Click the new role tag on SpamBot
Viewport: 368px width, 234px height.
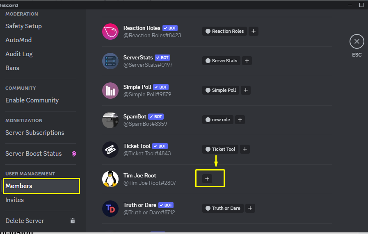click(x=217, y=120)
